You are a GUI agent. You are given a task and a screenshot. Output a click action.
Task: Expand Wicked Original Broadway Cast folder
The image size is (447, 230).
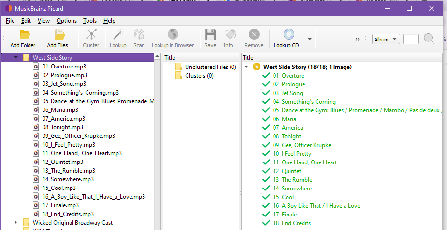16,223
